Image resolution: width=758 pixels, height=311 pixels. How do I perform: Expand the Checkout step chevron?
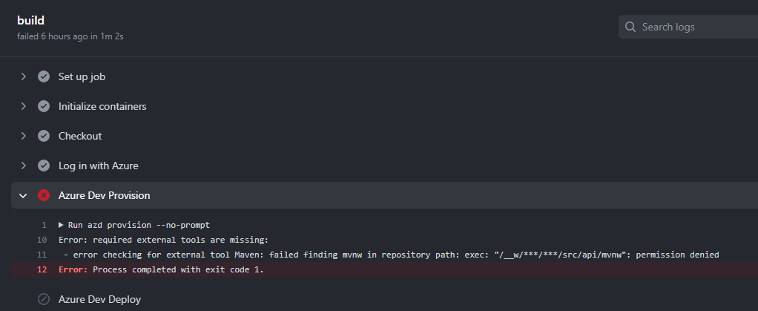pos(24,136)
